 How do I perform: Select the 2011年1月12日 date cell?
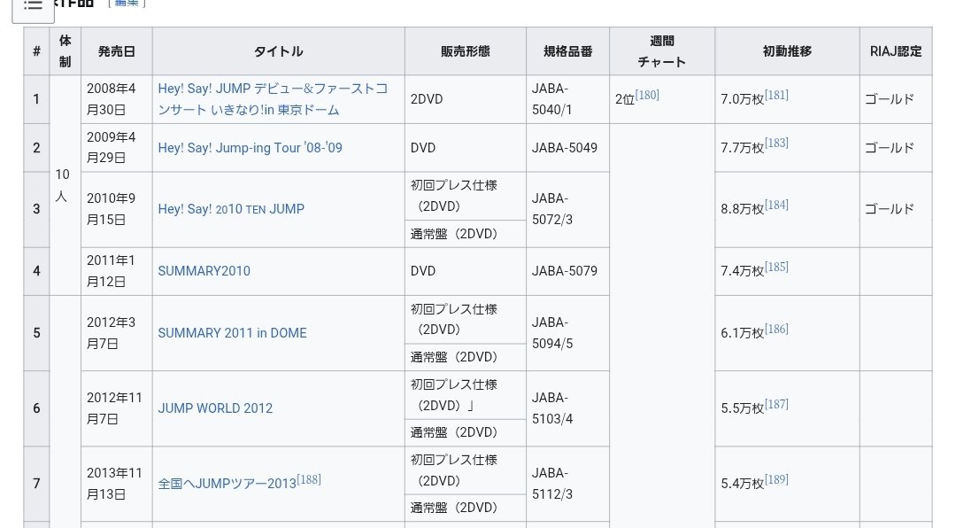pos(117,271)
